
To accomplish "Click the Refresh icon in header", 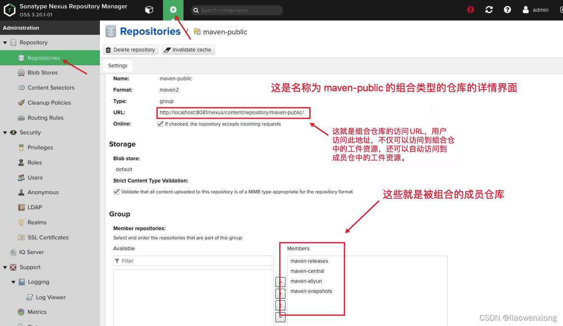I will click(x=489, y=10).
